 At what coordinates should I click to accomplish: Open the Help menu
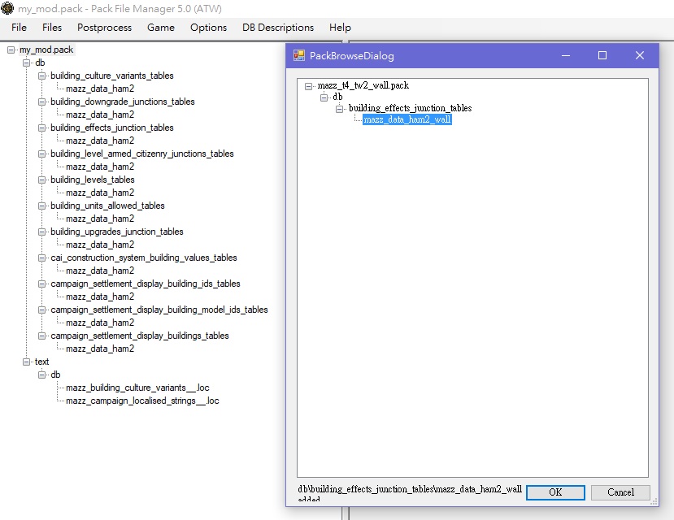coord(340,27)
